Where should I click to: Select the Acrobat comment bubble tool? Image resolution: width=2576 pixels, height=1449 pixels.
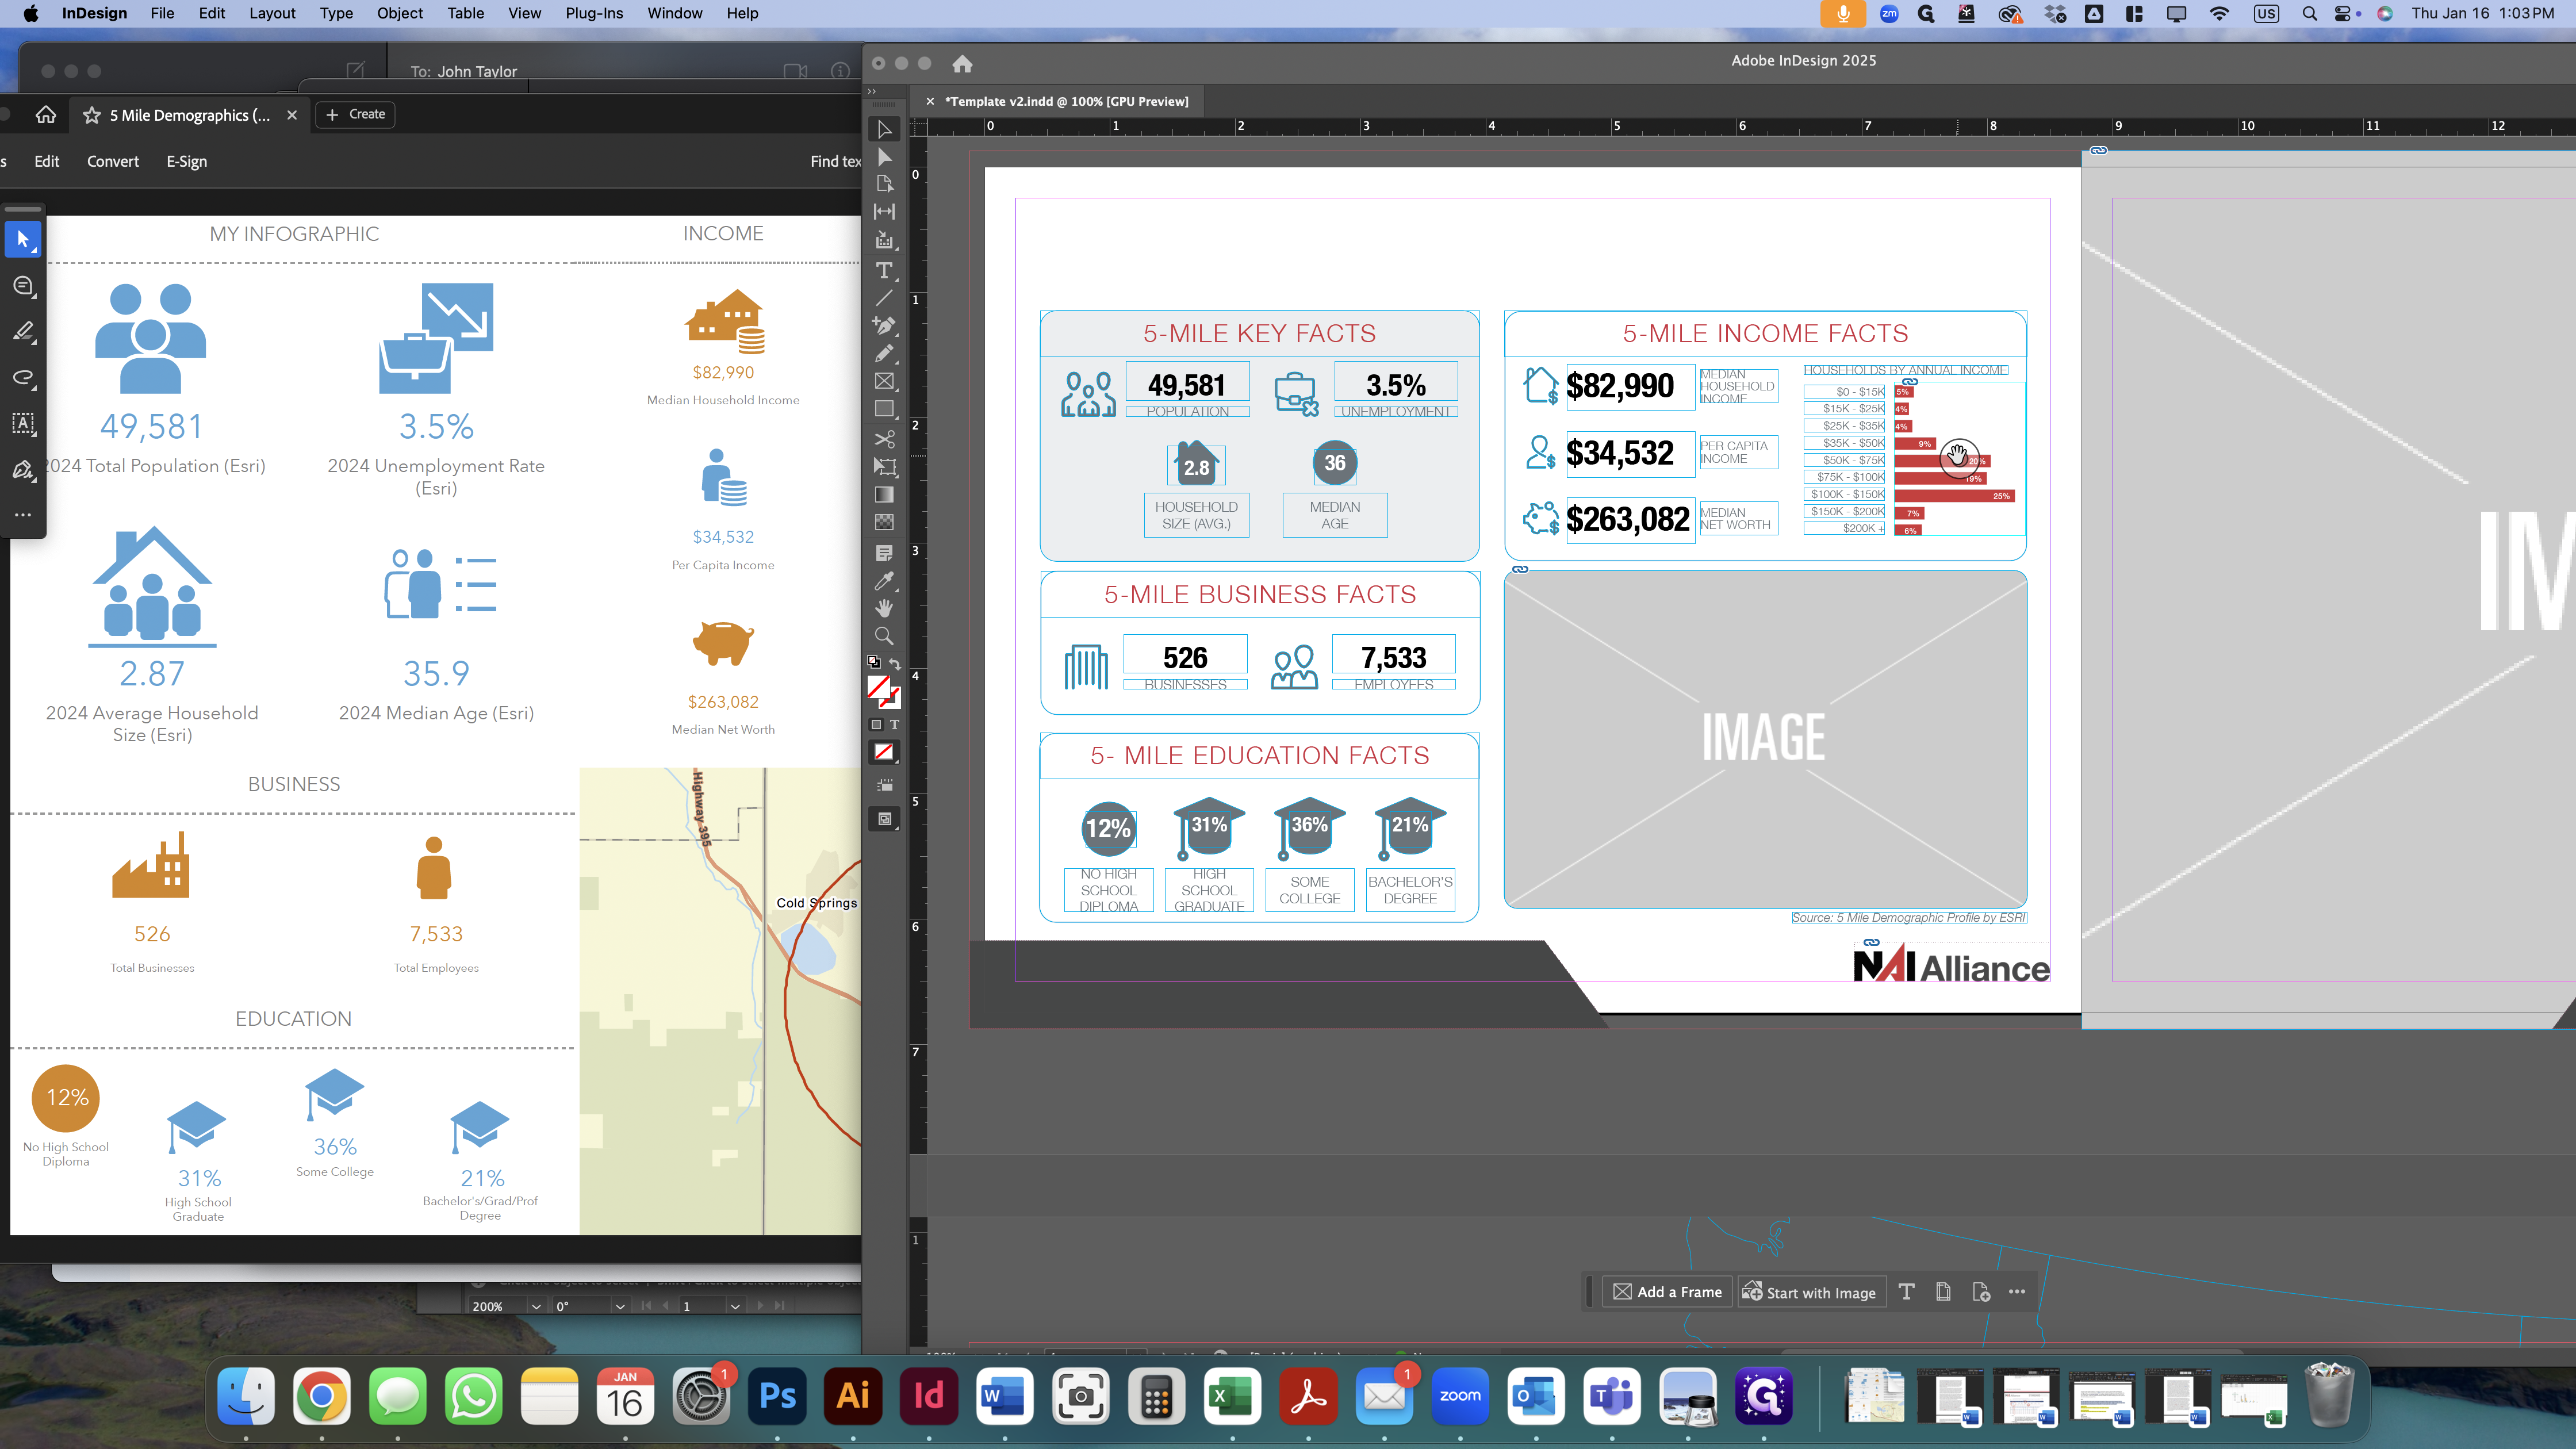[23, 286]
